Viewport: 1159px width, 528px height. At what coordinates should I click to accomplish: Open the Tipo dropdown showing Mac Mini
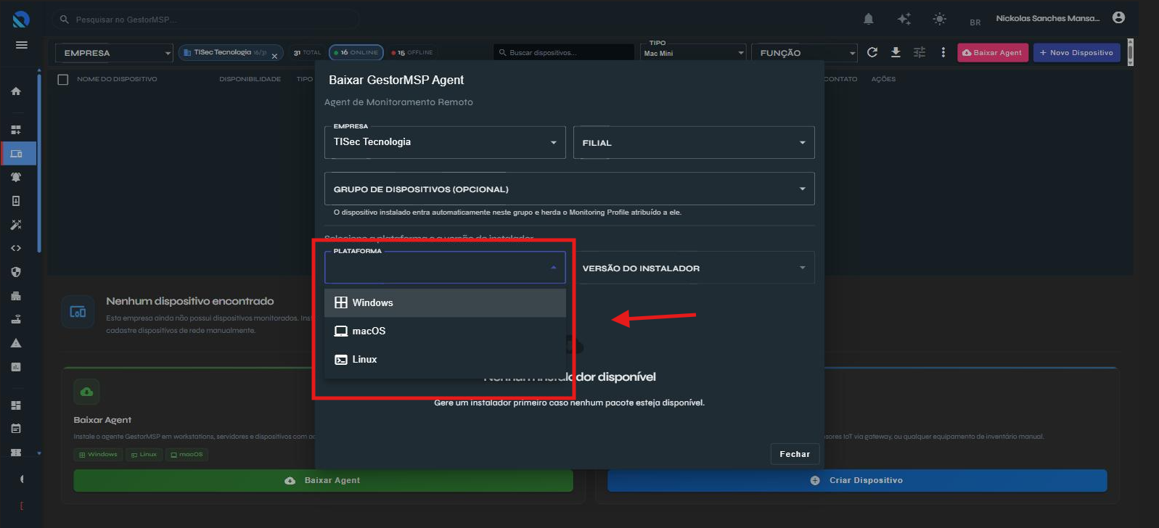pyautogui.click(x=693, y=51)
